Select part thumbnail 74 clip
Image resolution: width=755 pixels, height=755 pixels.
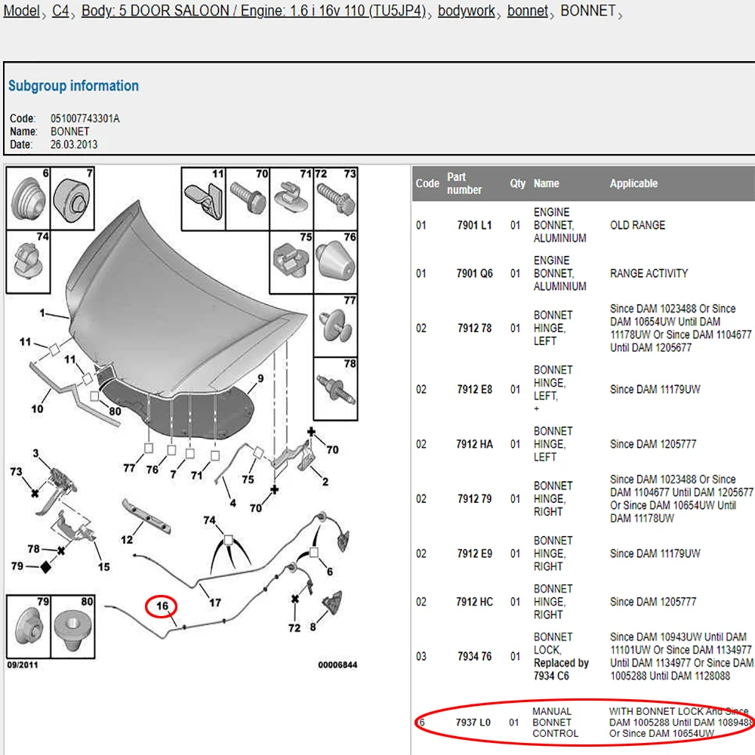[x=28, y=261]
